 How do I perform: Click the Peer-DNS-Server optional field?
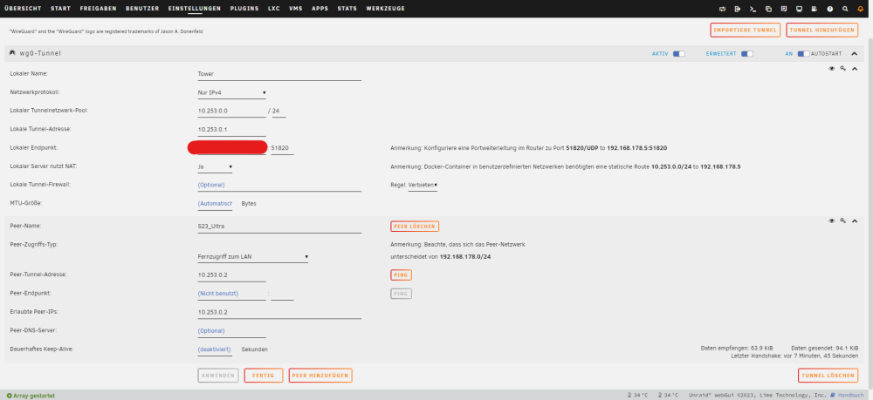[x=231, y=331]
